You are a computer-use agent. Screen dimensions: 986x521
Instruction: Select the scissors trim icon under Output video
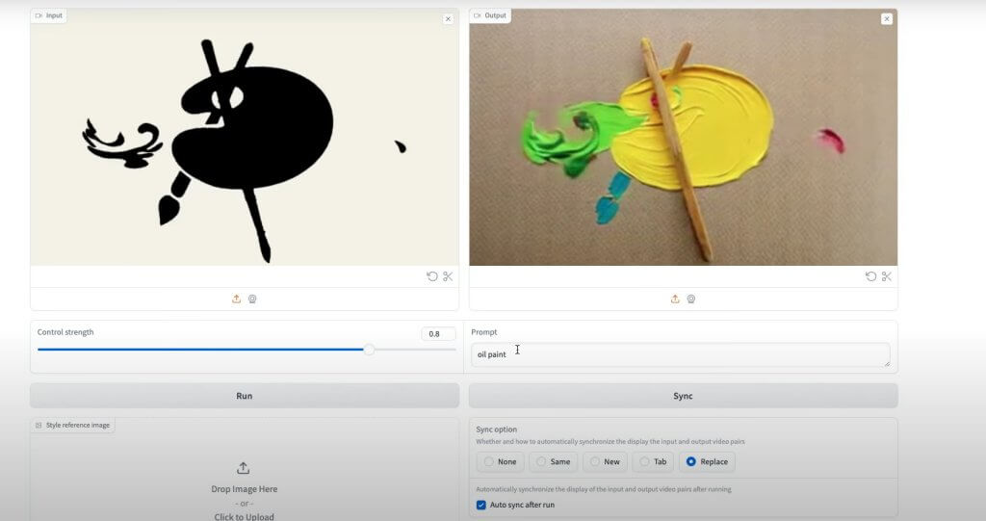click(886, 276)
